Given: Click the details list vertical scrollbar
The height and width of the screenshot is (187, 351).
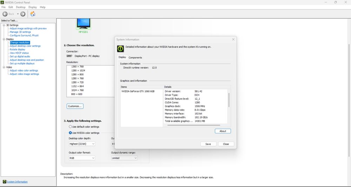Looking at the screenshot, I should point(229,100).
